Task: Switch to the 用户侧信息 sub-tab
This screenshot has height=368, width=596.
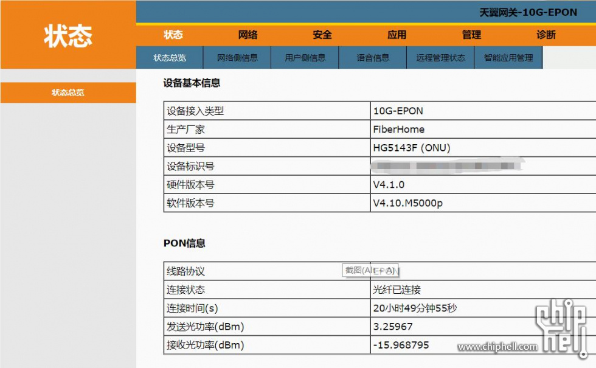Action: (x=305, y=58)
